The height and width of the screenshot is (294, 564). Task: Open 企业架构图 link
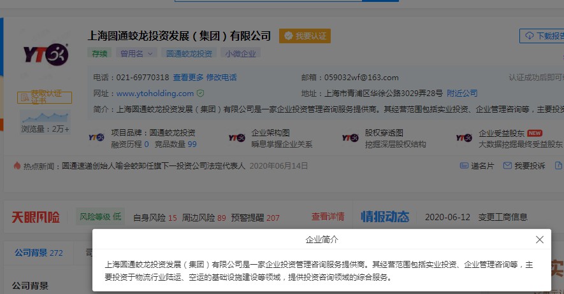[270, 133]
